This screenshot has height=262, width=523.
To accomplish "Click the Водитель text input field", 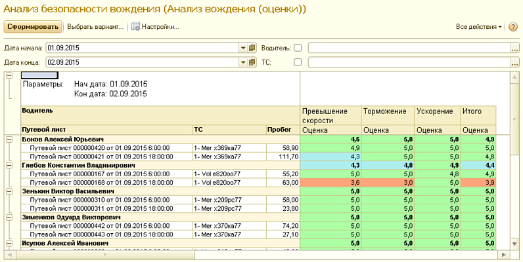I will [409, 48].
